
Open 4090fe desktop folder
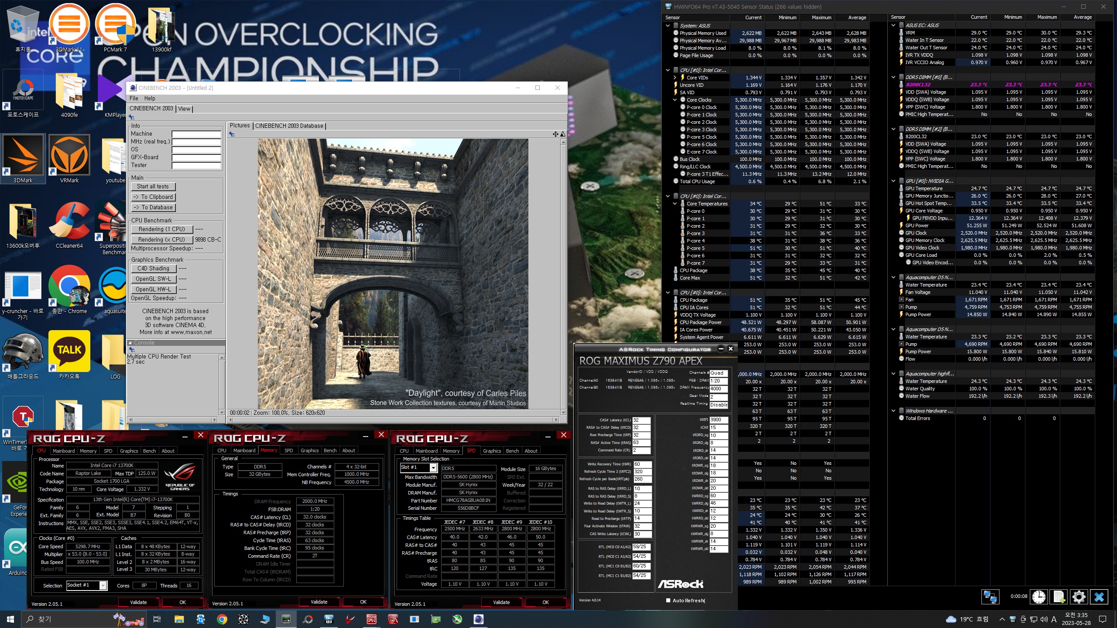tap(69, 94)
